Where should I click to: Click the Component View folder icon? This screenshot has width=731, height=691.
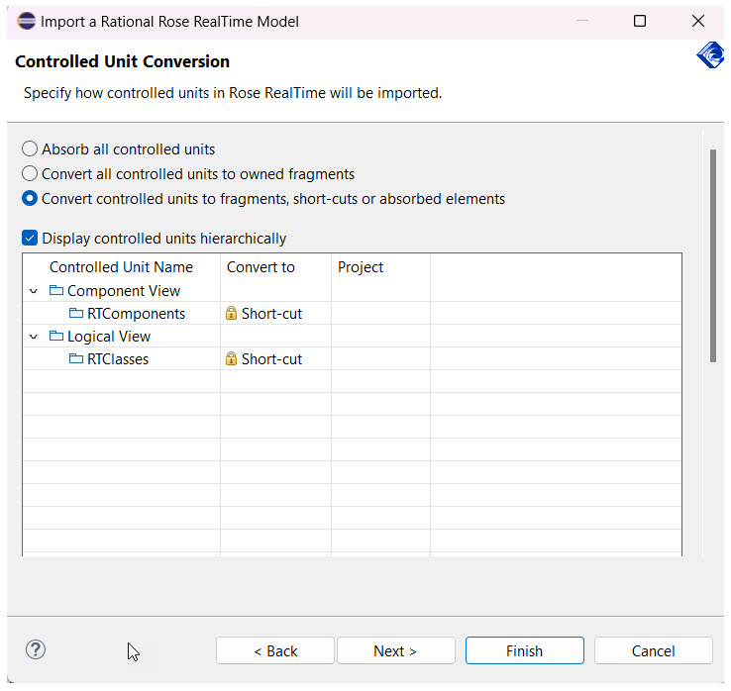(56, 291)
